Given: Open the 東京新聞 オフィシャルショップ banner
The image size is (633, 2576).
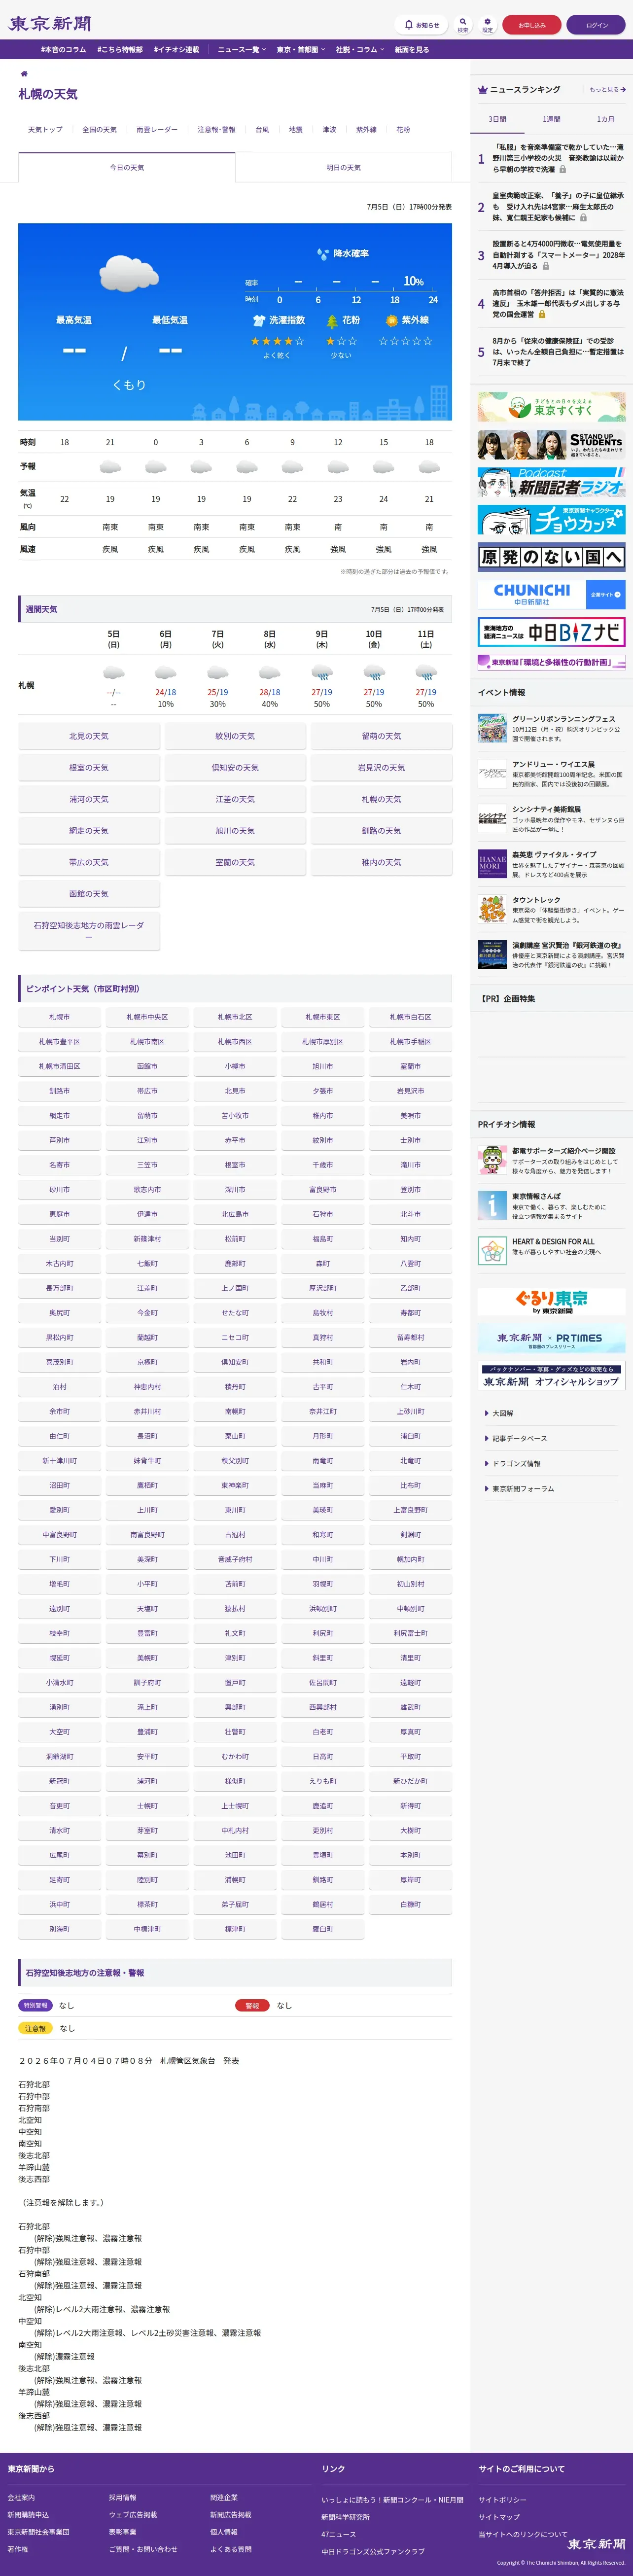Looking at the screenshot, I should click(x=551, y=1376).
